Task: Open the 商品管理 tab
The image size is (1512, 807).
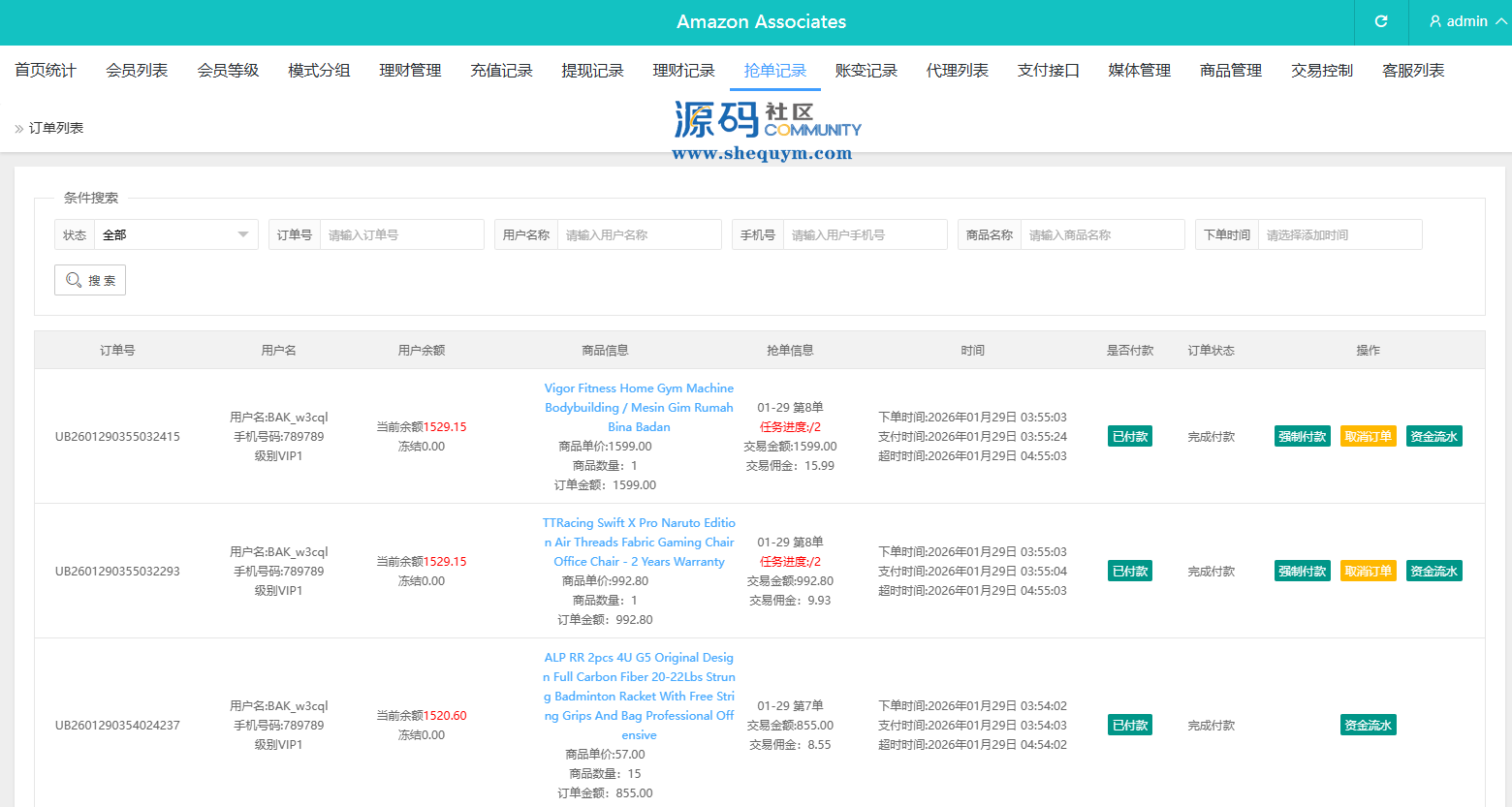Action: (1230, 71)
